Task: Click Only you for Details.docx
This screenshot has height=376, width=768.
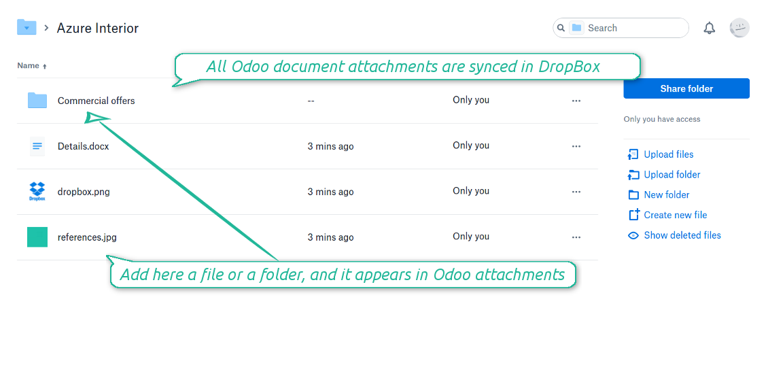Action: point(471,146)
